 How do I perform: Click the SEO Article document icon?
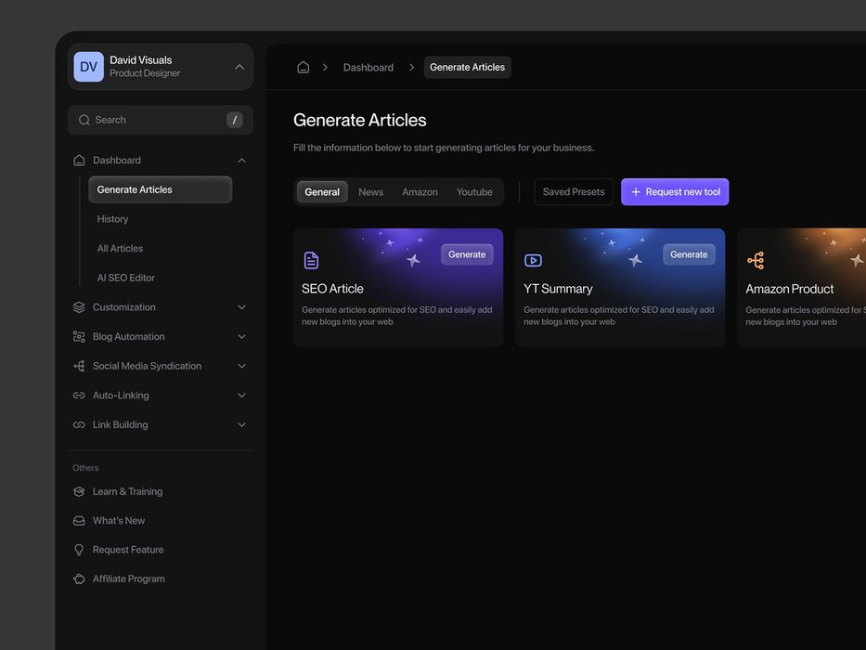tap(311, 261)
